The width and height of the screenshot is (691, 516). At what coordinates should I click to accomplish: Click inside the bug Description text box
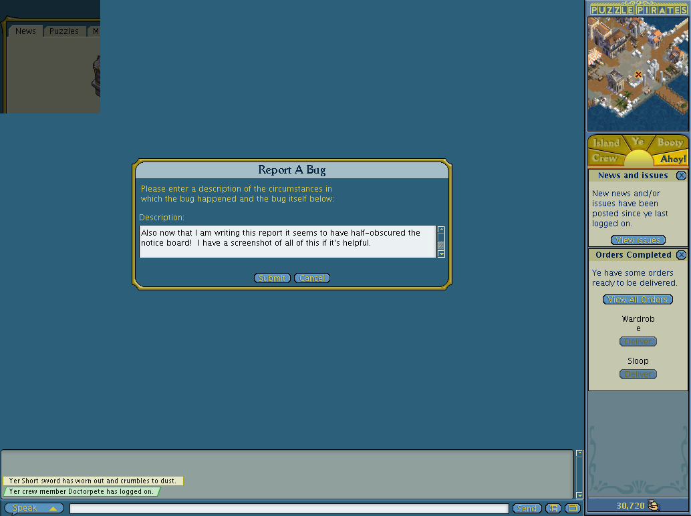287,242
